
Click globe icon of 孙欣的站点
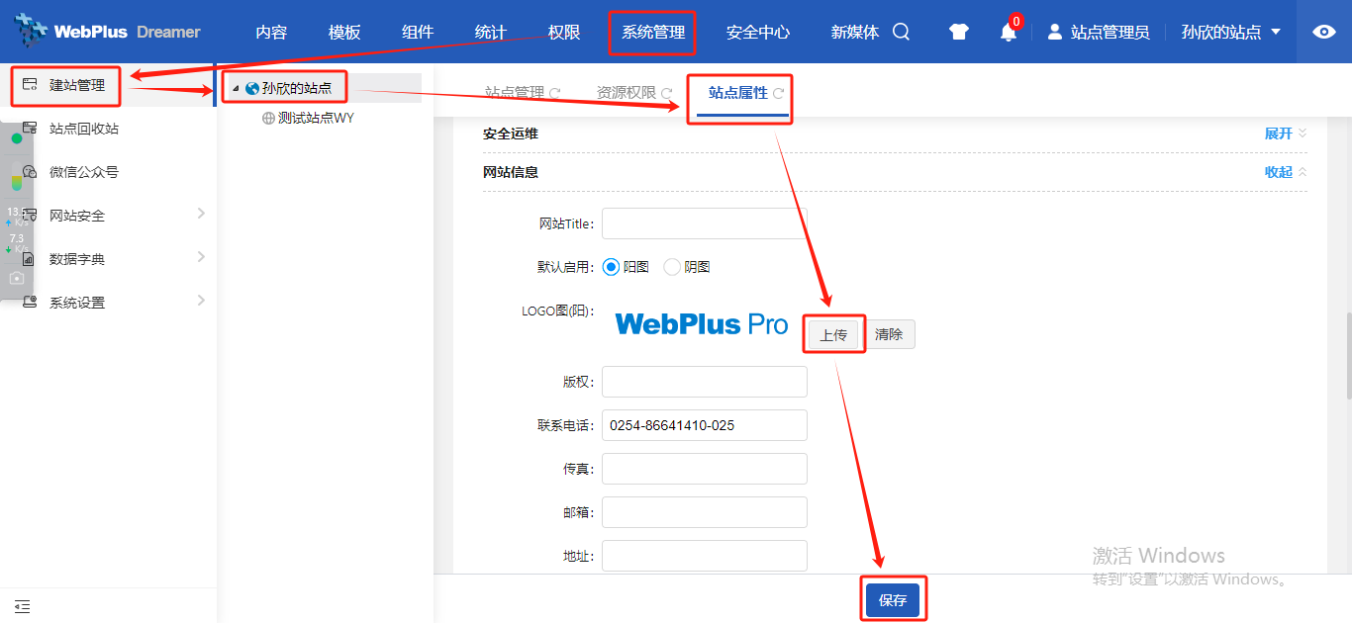click(x=252, y=88)
